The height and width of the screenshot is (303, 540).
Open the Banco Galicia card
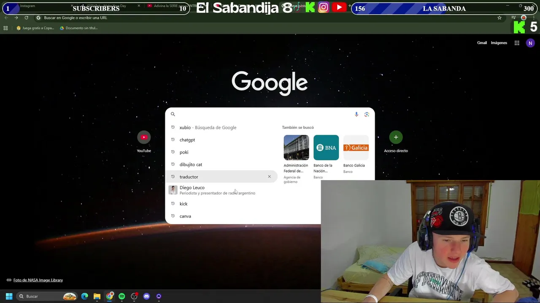(356, 154)
